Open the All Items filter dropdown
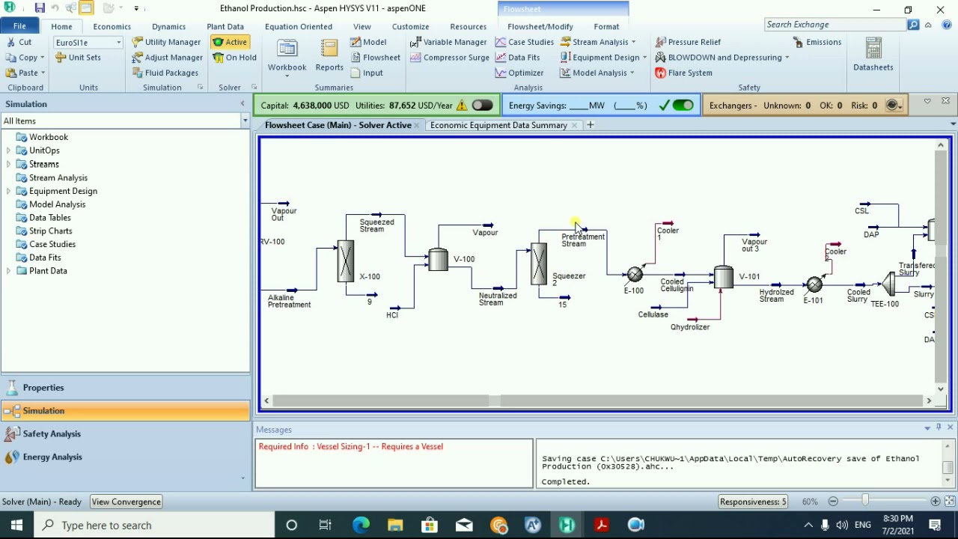 [245, 121]
